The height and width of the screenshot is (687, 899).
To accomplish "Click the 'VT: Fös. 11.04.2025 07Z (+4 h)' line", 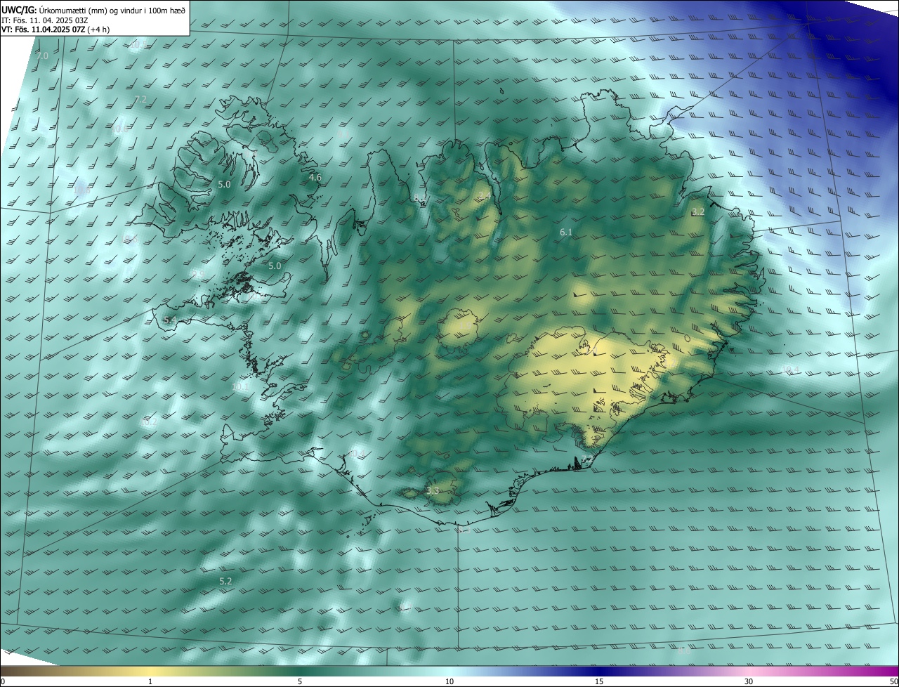I will tap(55, 30).
